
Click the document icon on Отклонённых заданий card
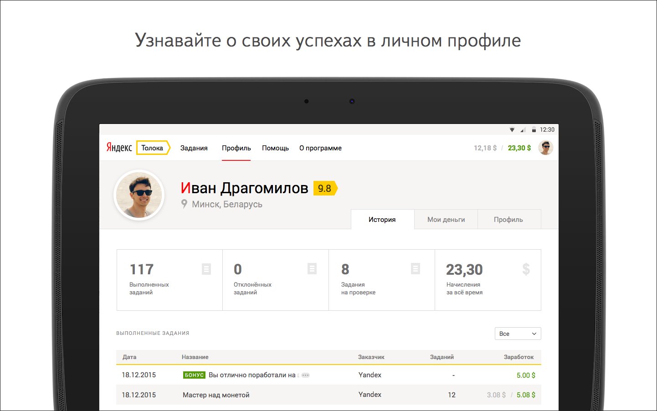coord(312,269)
